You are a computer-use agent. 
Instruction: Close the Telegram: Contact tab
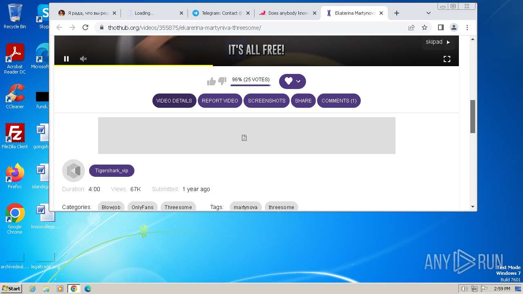coord(248,13)
